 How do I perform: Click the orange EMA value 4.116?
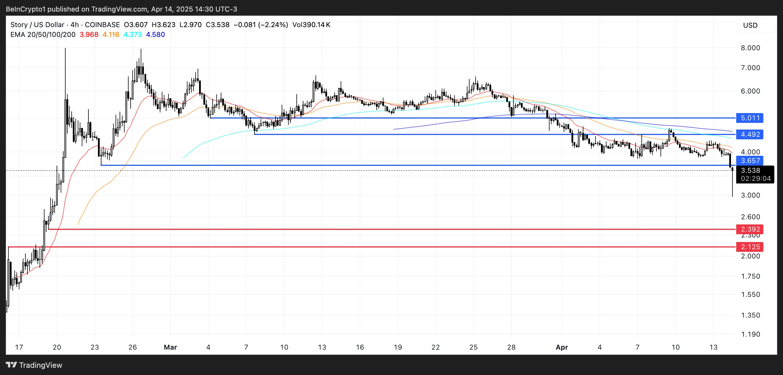point(111,35)
